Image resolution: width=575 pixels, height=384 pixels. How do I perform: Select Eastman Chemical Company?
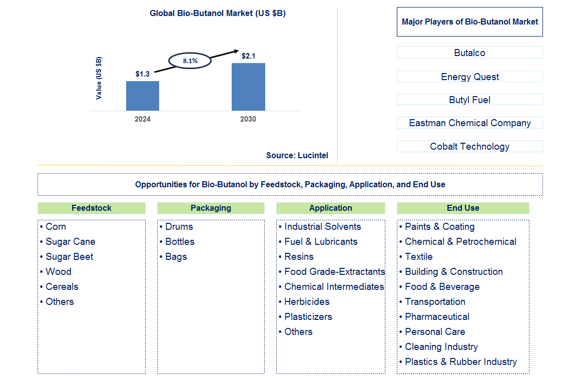(x=469, y=122)
